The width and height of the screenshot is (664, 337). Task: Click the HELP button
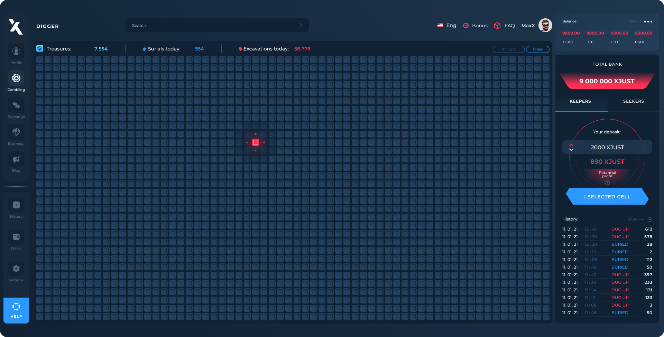click(16, 310)
